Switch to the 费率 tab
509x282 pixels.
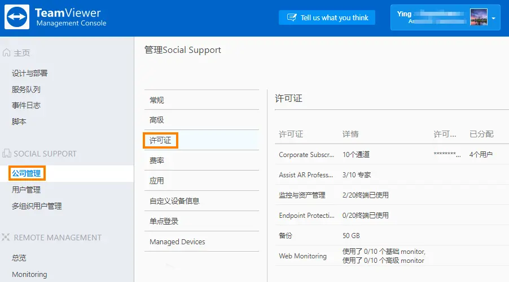(201, 160)
